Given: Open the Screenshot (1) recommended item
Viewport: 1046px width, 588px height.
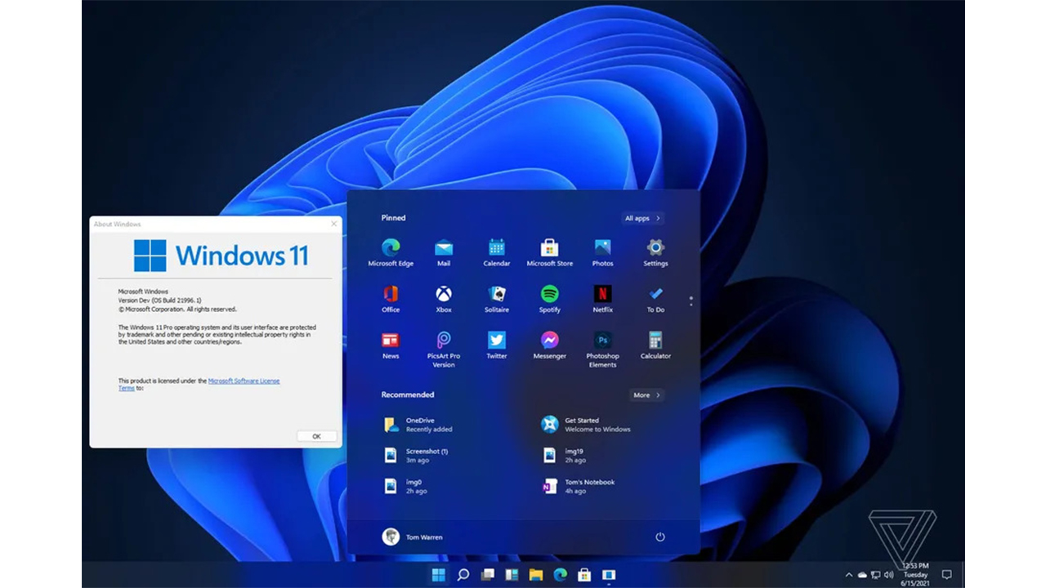Looking at the screenshot, I should [425, 455].
